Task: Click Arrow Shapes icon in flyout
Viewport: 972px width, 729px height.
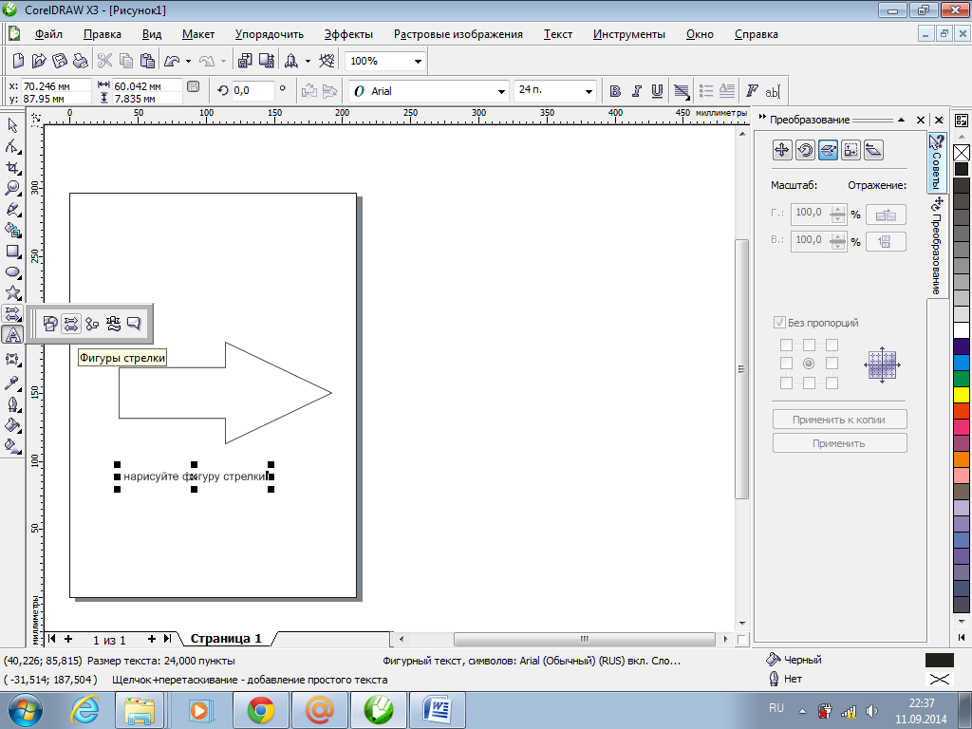Action: pos(71,324)
